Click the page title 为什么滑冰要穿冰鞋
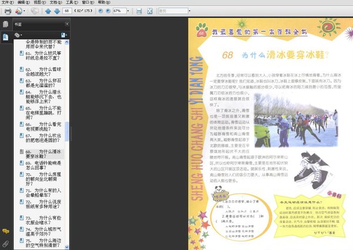The image size is (353, 250). point(285,55)
